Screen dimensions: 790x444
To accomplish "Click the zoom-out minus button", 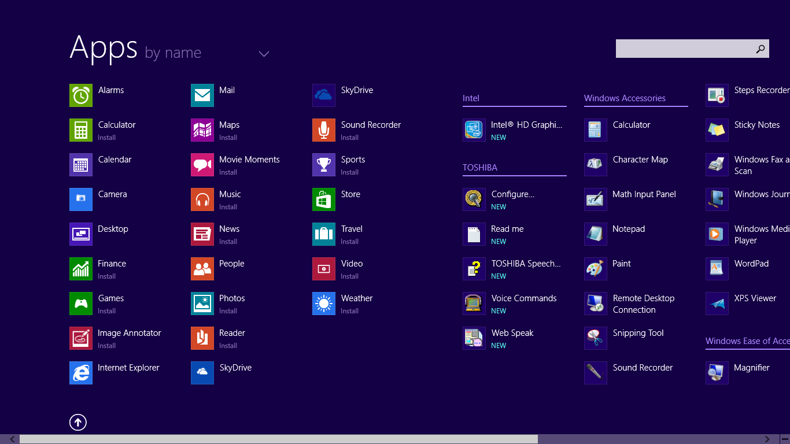I will pos(785,439).
